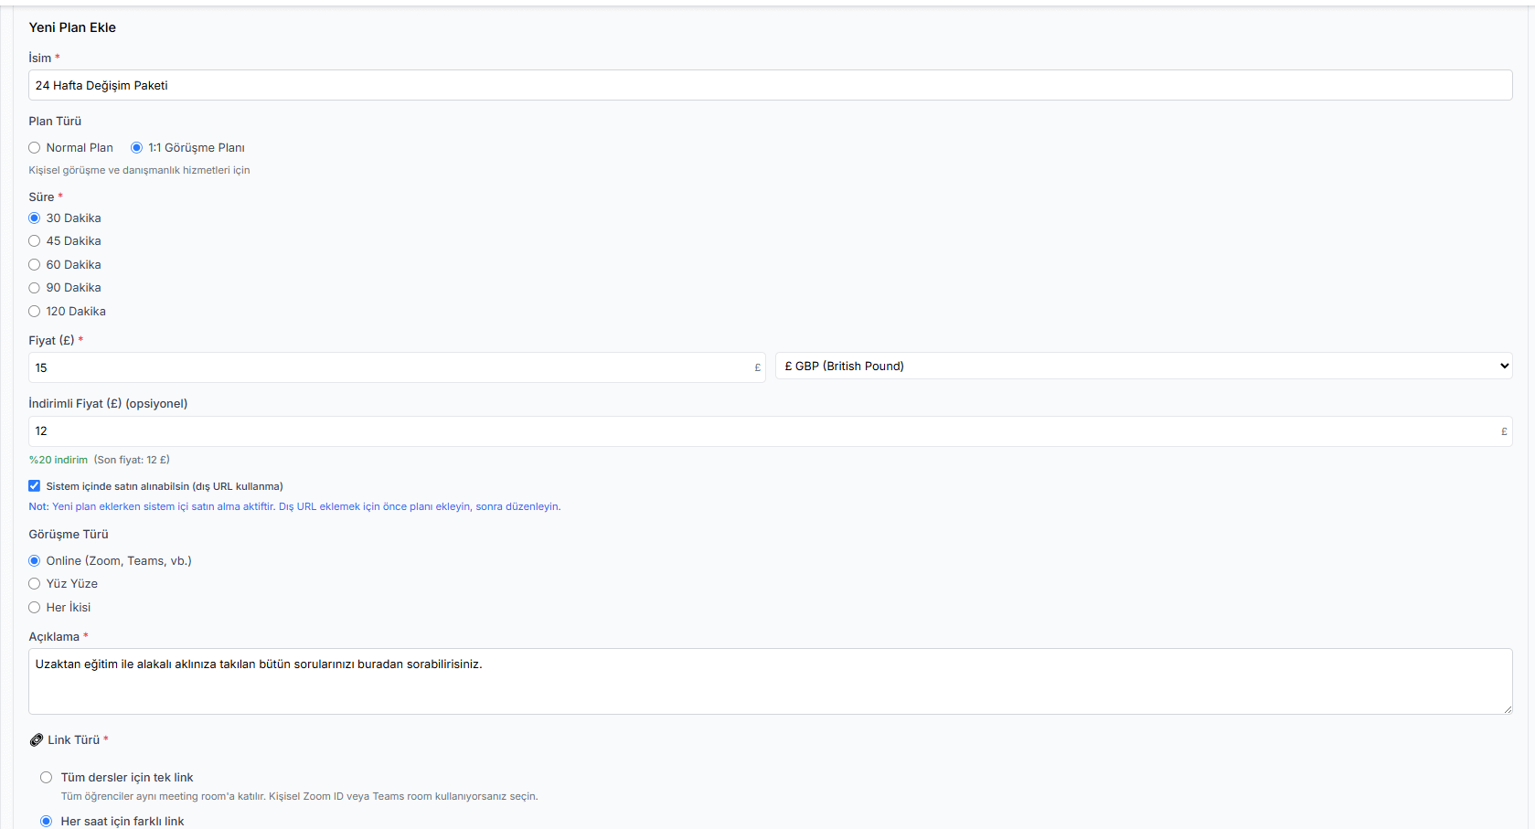
Task: Choose 45 Dakika duration
Action: pyautogui.click(x=35, y=241)
